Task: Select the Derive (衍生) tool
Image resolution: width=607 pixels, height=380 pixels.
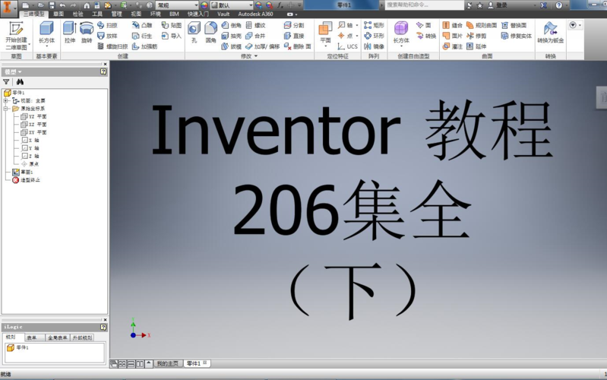Action: (142, 36)
